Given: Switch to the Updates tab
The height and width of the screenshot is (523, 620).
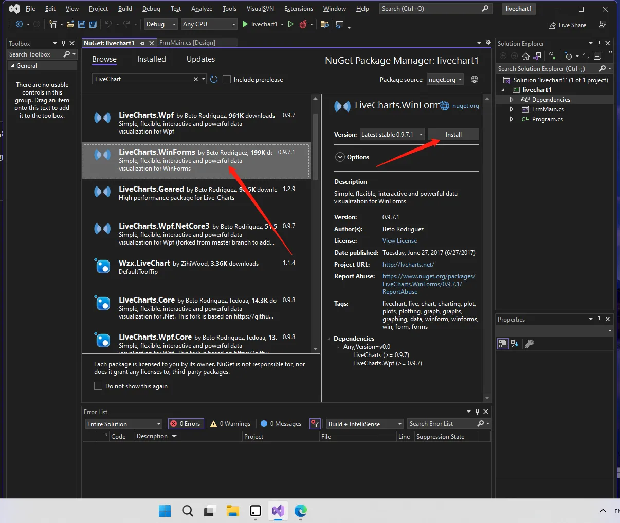Looking at the screenshot, I should tap(200, 59).
